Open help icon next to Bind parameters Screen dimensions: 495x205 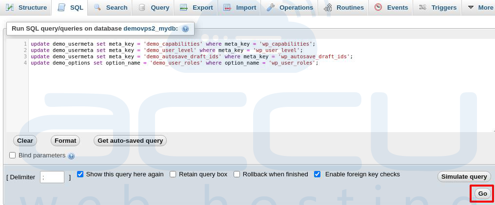[71, 156]
